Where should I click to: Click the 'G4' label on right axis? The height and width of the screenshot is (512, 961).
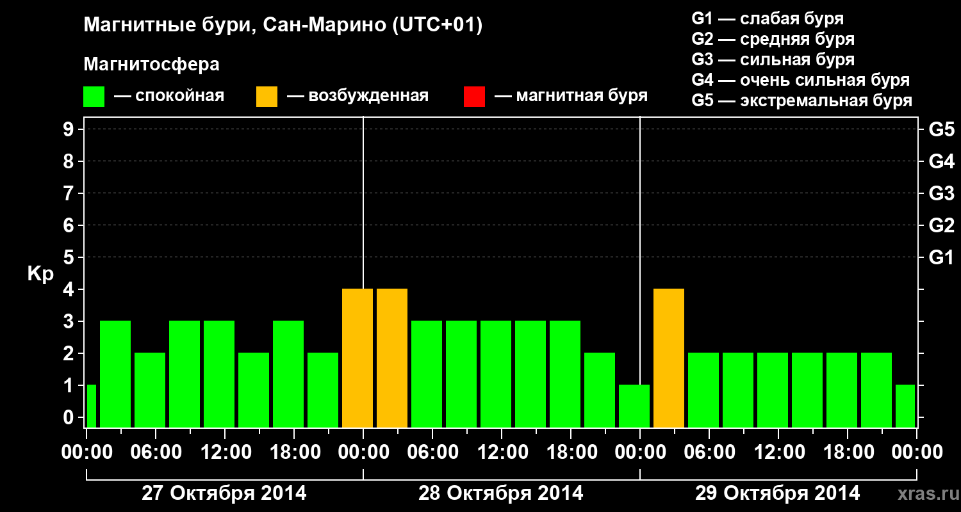pos(941,161)
